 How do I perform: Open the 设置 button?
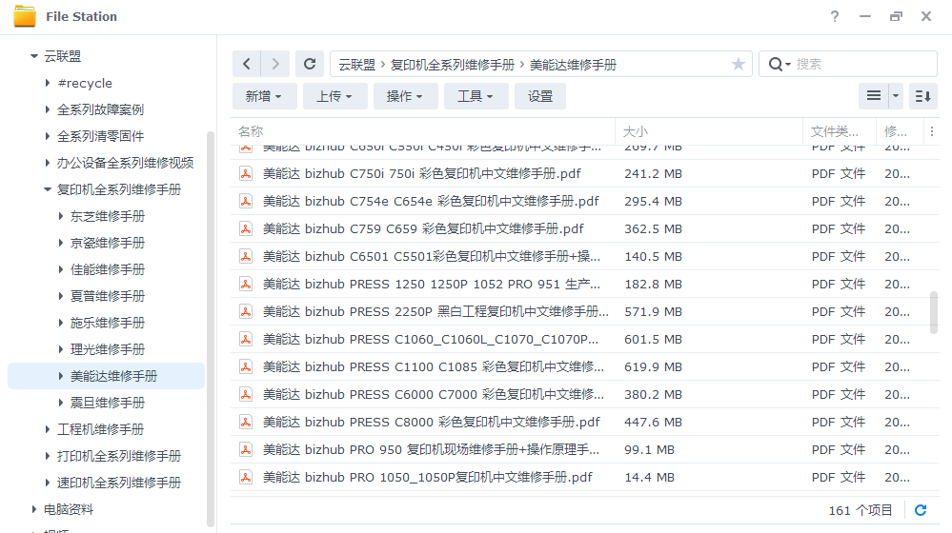click(x=539, y=96)
